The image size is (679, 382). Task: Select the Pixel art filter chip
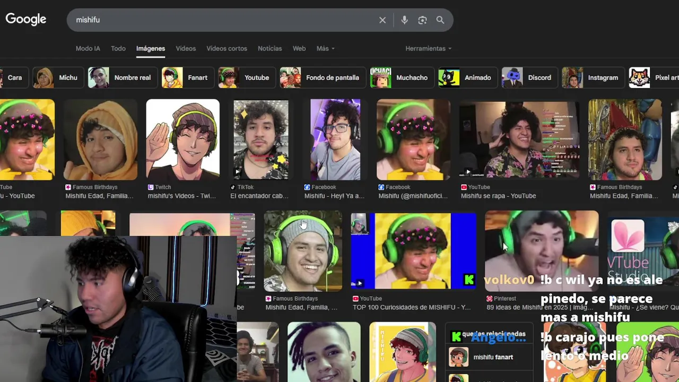654,77
